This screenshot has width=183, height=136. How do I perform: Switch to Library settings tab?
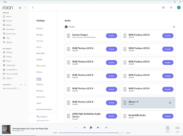tap(39, 72)
